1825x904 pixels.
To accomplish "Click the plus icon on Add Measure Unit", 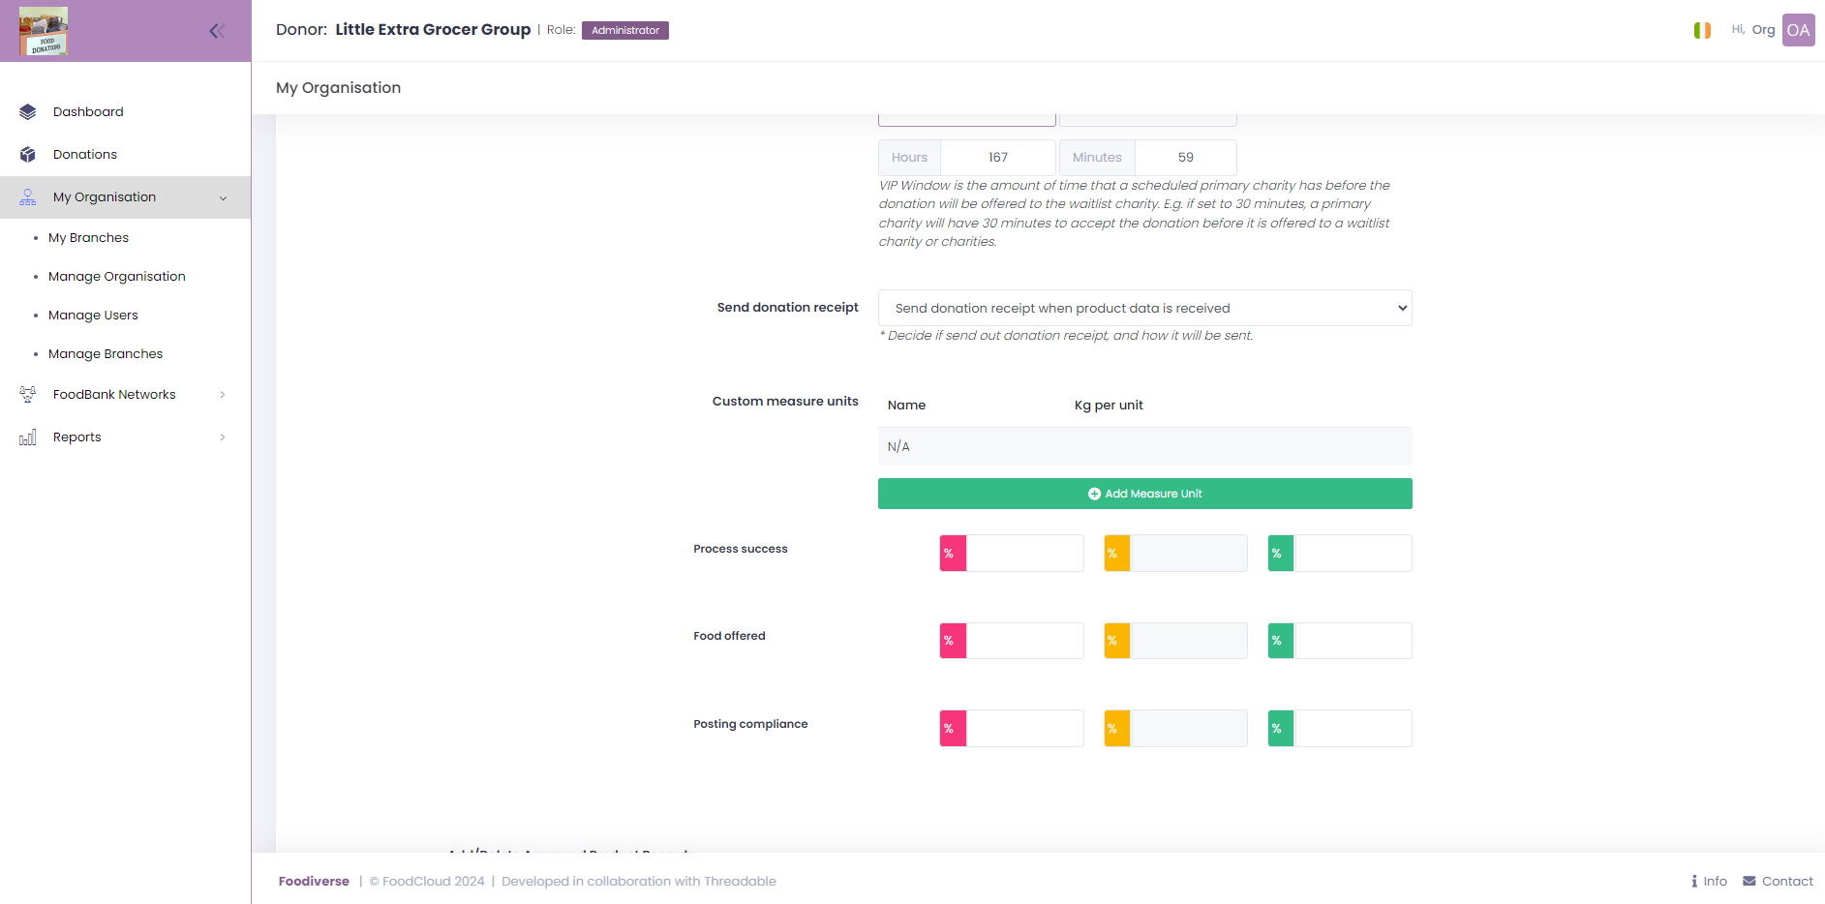I will pyautogui.click(x=1094, y=494).
